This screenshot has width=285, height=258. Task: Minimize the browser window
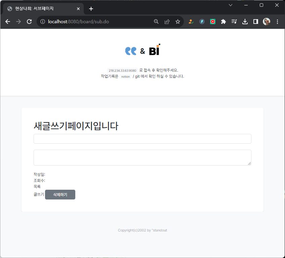click(246, 5)
